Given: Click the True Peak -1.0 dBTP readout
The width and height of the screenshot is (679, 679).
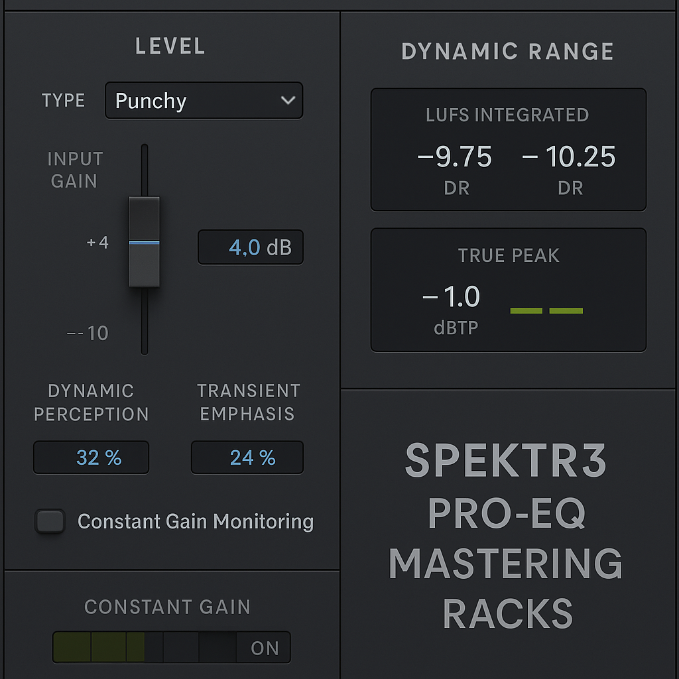Looking at the screenshot, I should coord(452,298).
